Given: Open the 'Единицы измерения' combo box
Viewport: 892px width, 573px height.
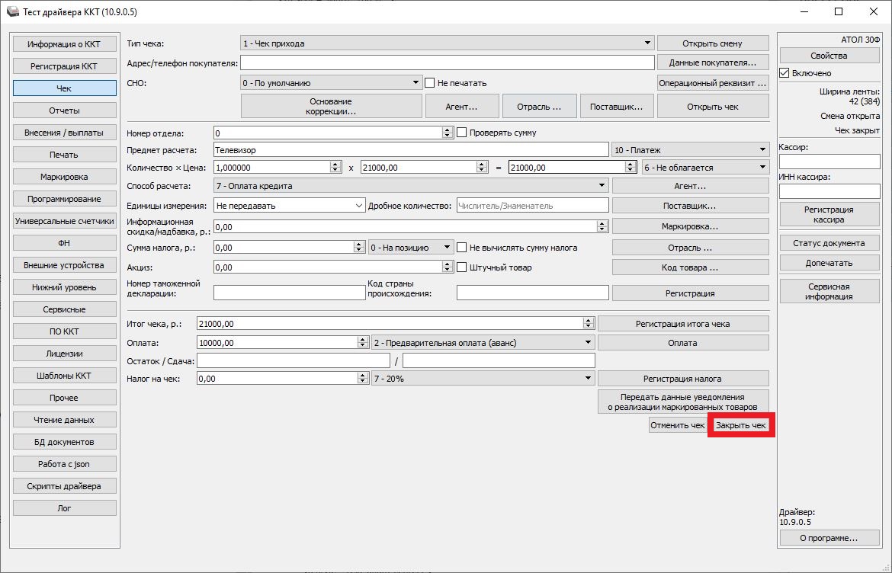Looking at the screenshot, I should tap(289, 206).
